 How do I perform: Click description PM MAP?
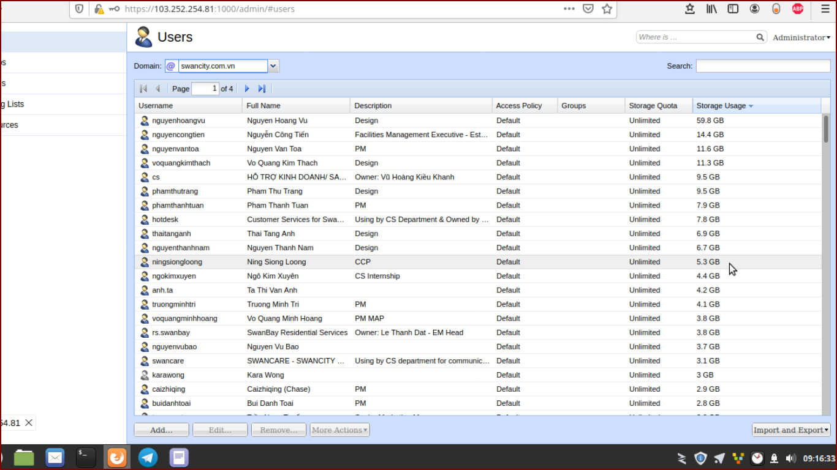click(369, 318)
